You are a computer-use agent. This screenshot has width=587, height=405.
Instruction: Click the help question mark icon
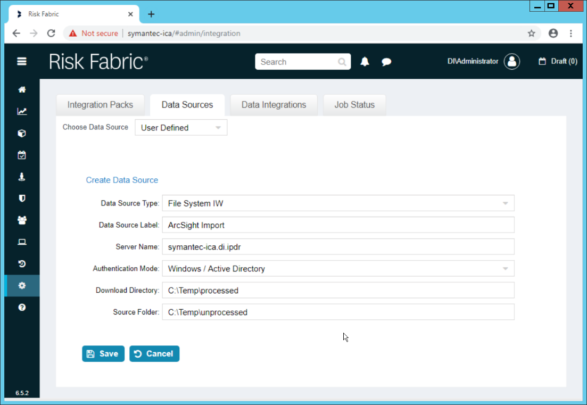22,307
